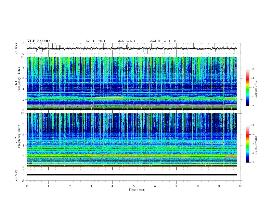Select the date text "Jan. 4 , 2024"
The height and width of the screenshot is (209, 271).
coord(95,41)
